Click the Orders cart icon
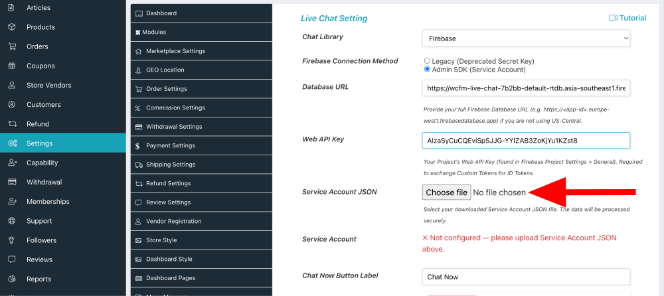664x296 pixels. point(12,46)
